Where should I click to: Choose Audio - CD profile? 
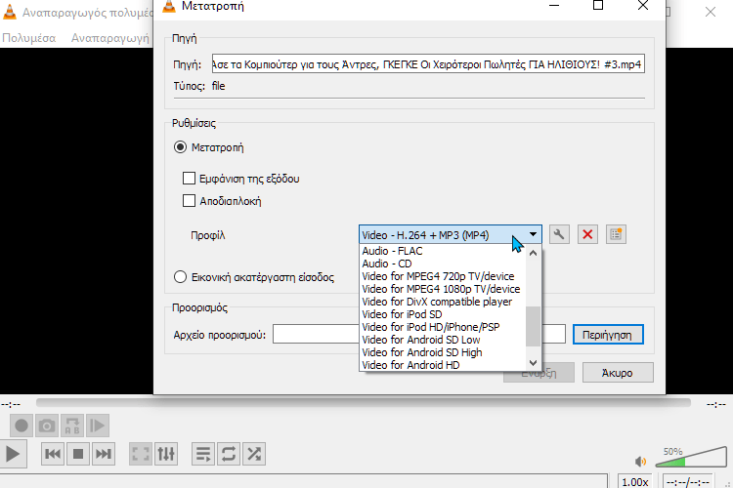click(x=443, y=264)
